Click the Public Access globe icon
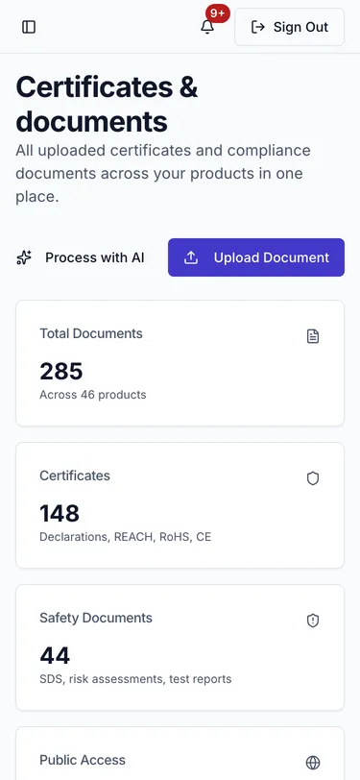The height and width of the screenshot is (780, 360). click(x=313, y=762)
